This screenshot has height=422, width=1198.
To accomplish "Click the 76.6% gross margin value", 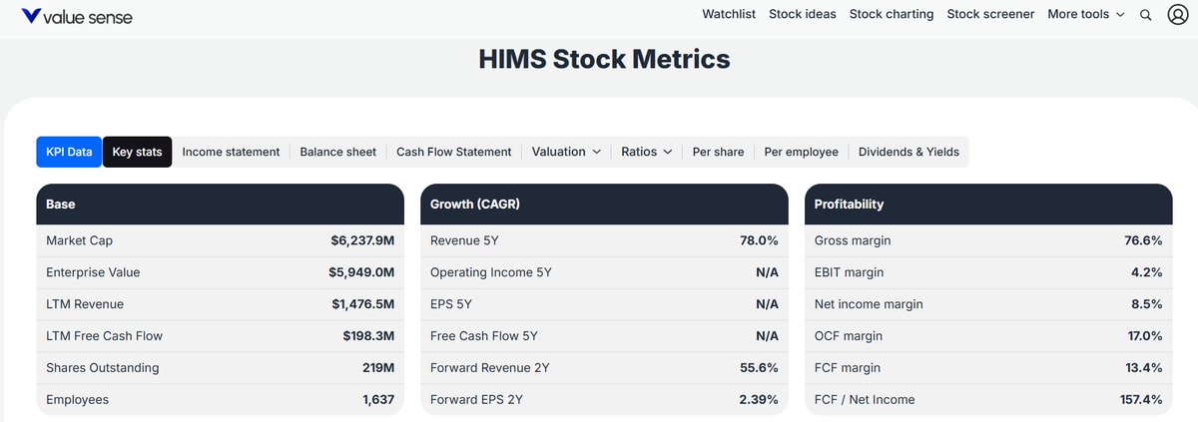I will [x=1142, y=240].
